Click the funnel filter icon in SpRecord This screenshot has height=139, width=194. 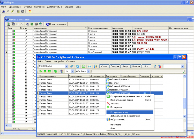(x=155, y=66)
